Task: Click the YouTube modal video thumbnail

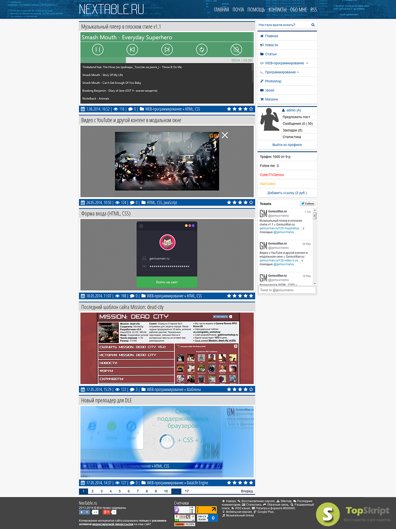Action: click(167, 161)
